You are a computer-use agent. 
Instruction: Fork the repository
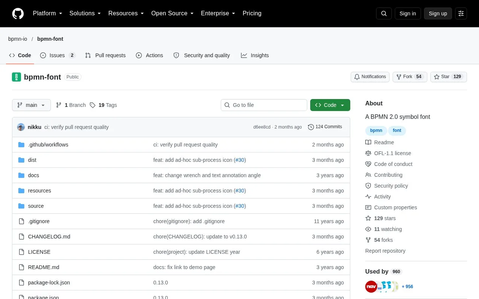(x=410, y=77)
